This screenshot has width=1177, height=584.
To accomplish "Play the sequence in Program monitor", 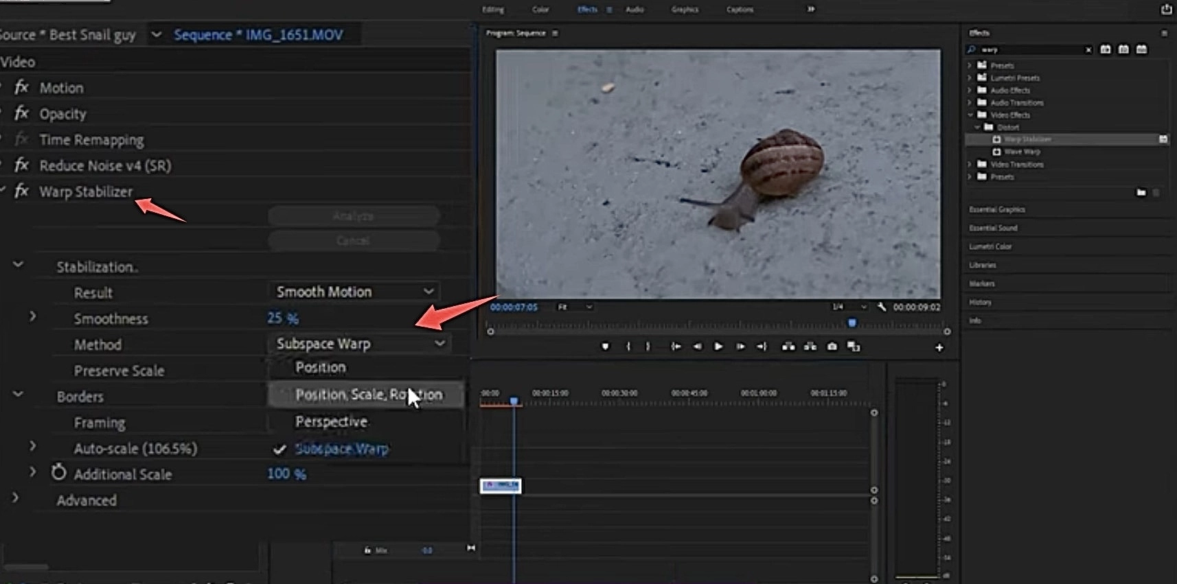I will point(718,347).
